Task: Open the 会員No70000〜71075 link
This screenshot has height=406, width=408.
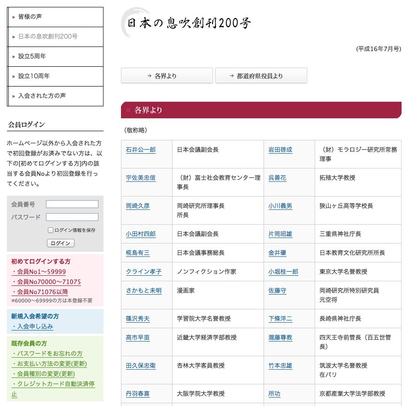Action: point(46,282)
